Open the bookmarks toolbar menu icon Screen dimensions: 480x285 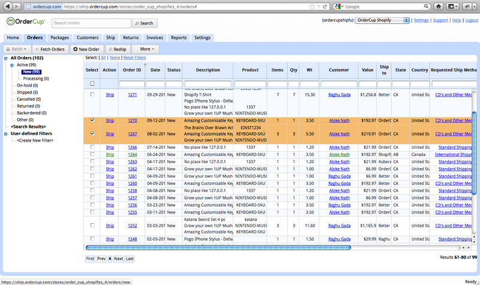[452, 7]
